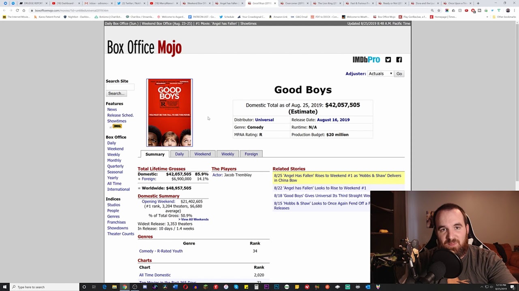Open Comedy - R-Rated Youth genre link
The height and width of the screenshot is (291, 519).
pyautogui.click(x=161, y=251)
